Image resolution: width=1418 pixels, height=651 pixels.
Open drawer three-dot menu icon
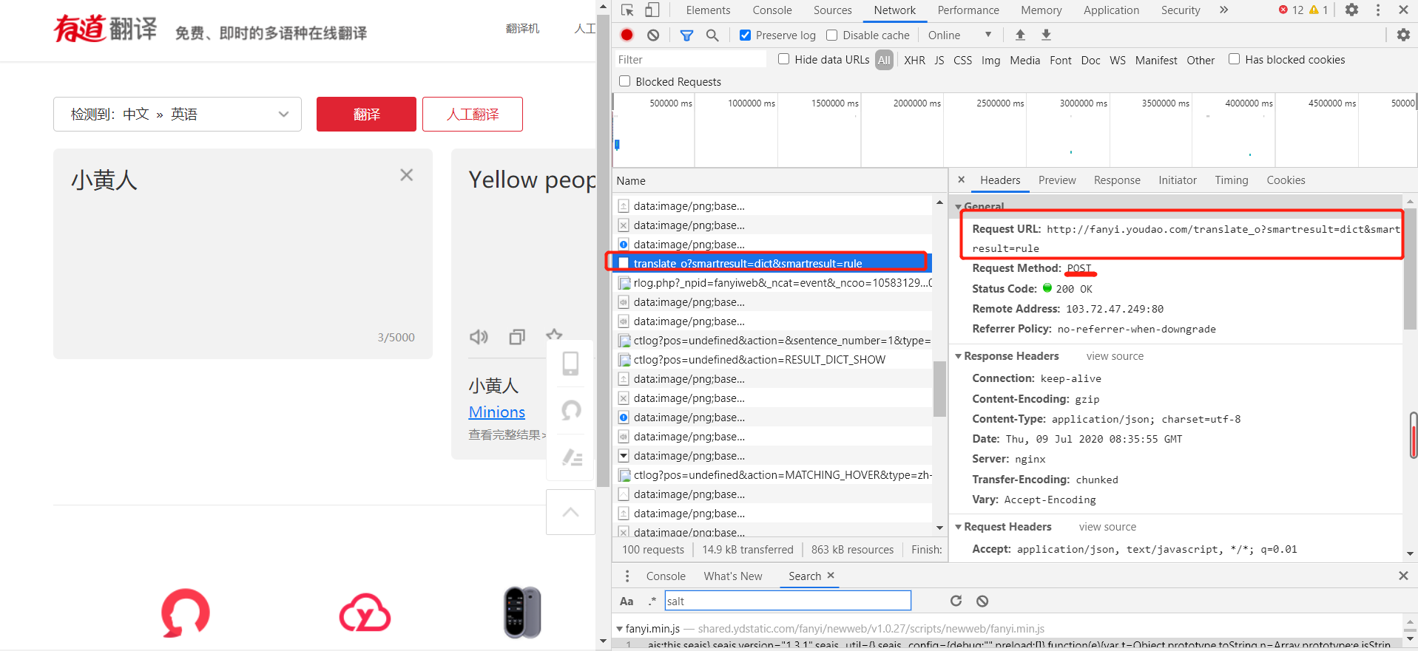click(627, 576)
